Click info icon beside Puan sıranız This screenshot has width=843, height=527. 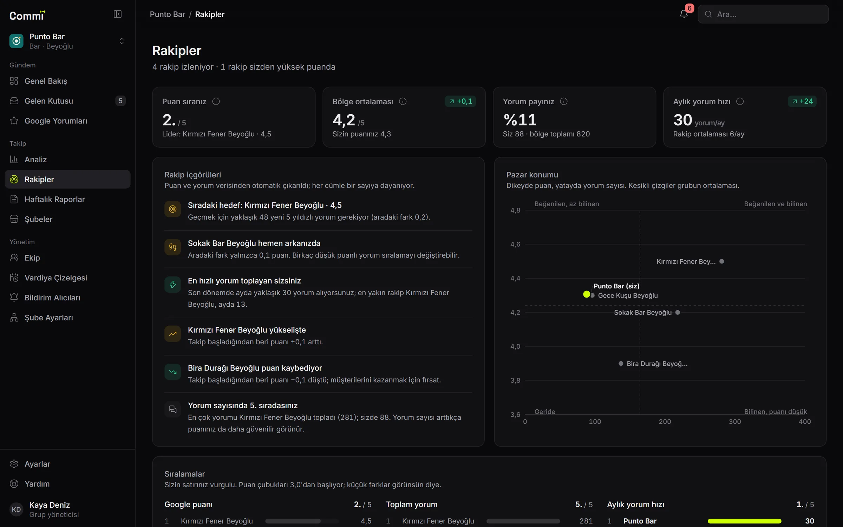point(216,102)
